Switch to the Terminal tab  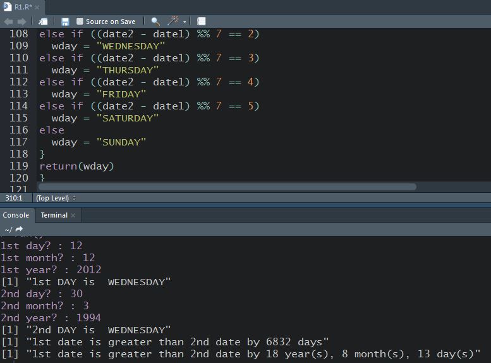[54, 215]
